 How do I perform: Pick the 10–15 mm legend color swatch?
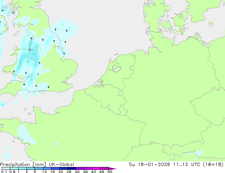click(x=47, y=168)
